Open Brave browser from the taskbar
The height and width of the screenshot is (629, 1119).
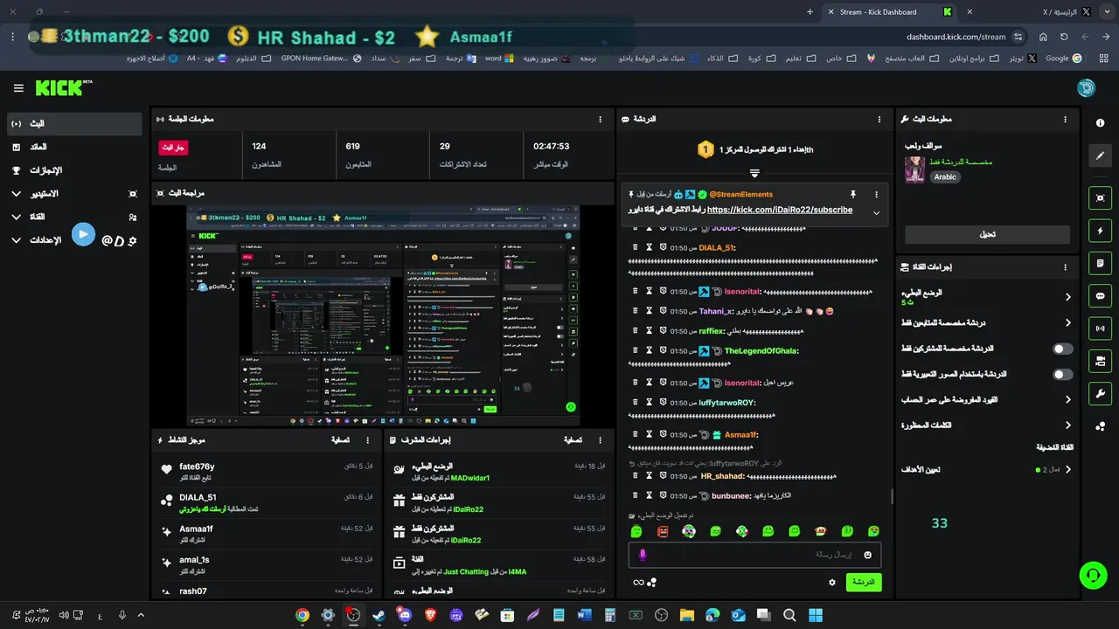click(x=429, y=615)
